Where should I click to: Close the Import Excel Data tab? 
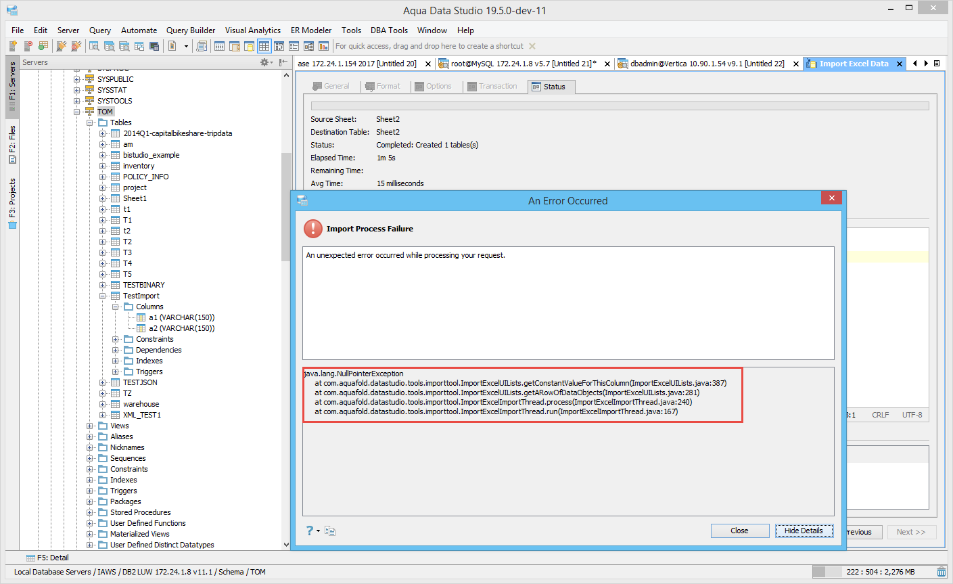pos(900,64)
